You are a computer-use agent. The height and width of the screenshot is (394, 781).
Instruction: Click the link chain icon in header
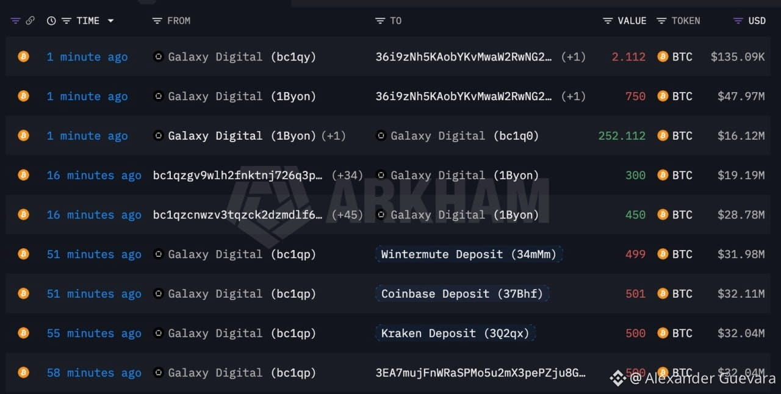pyautogui.click(x=31, y=21)
